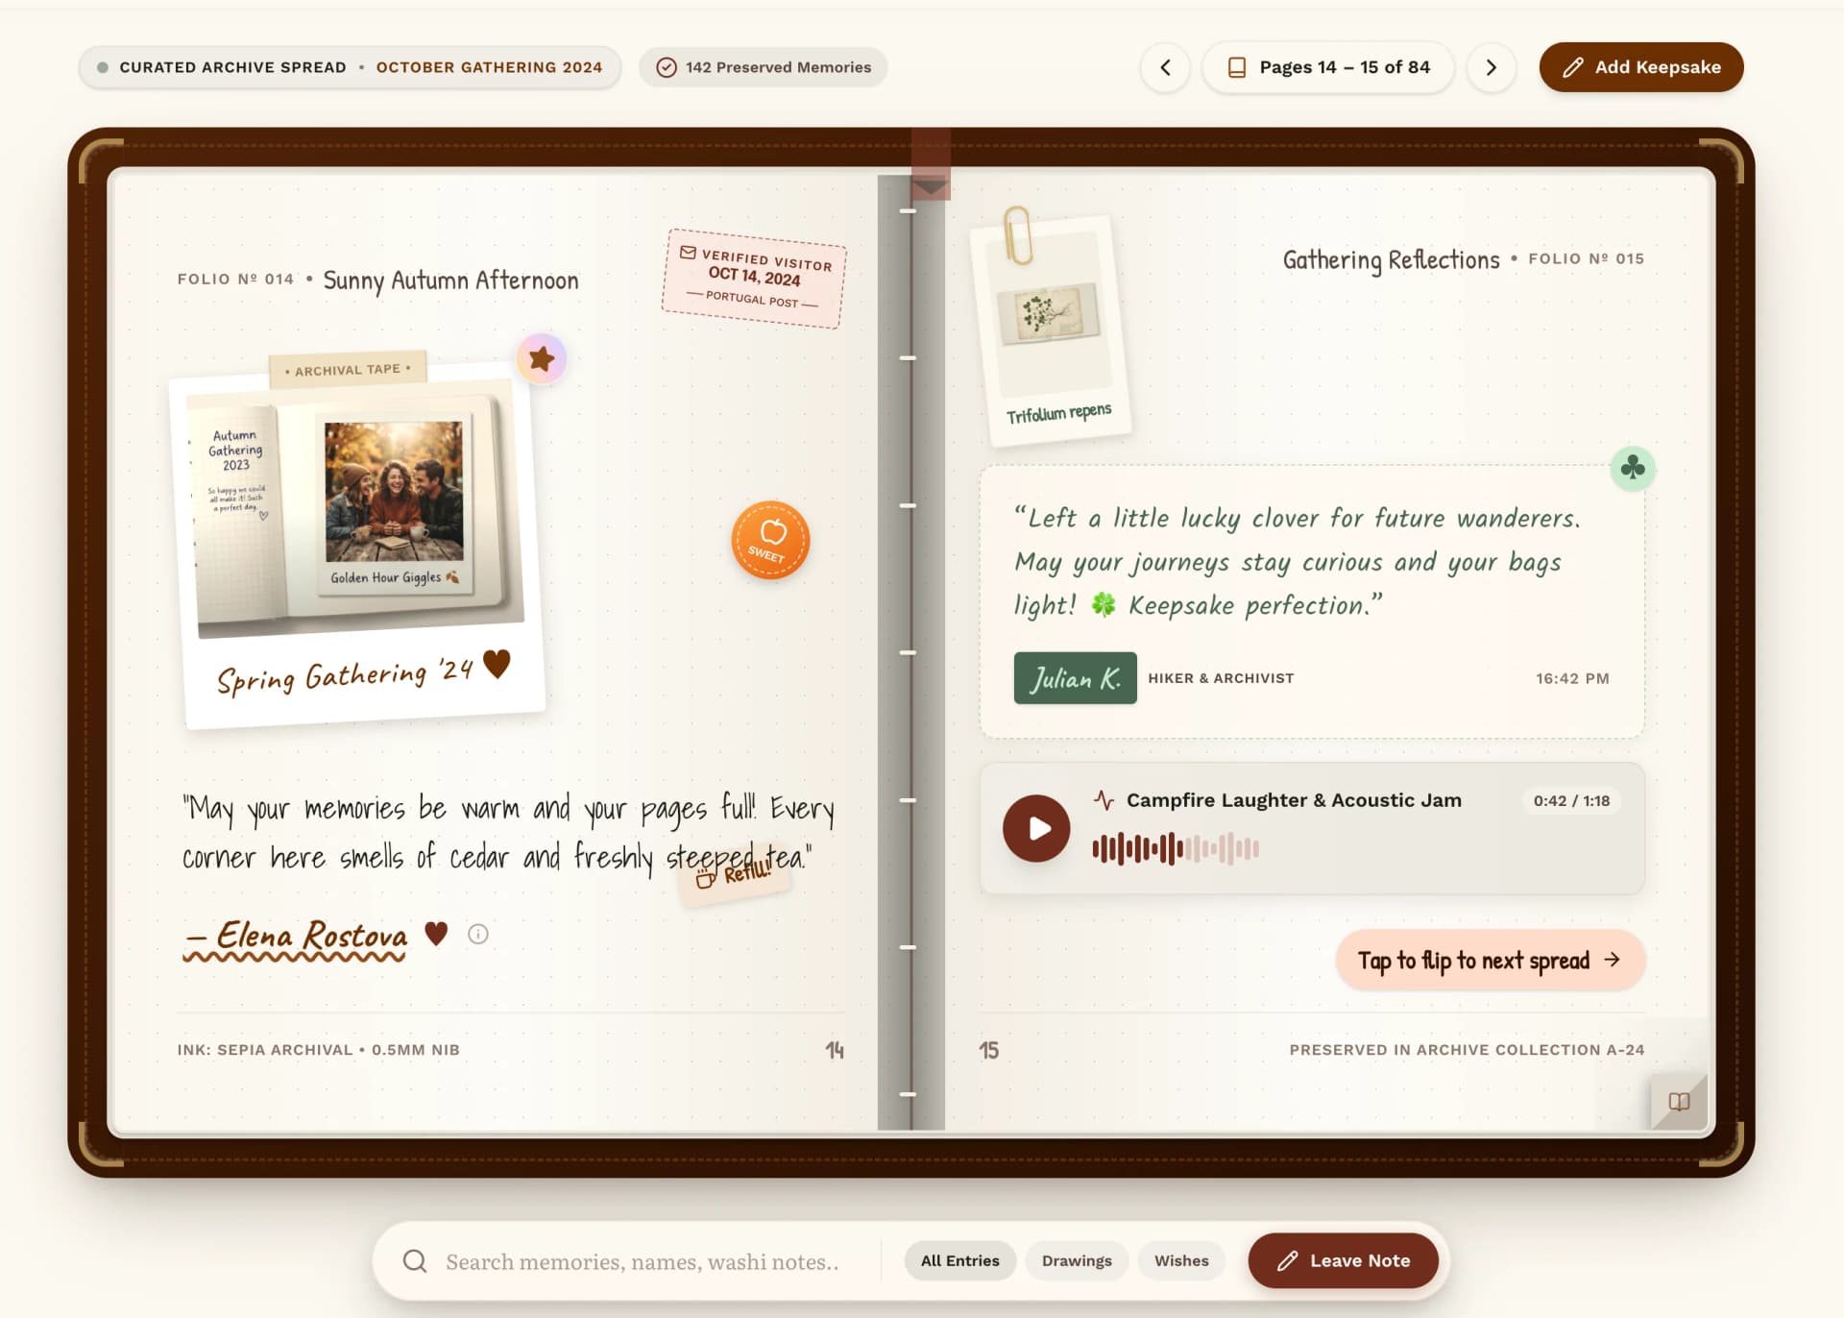Click the Spring Gathering '24 caption
This screenshot has width=1844, height=1318.
[363, 672]
